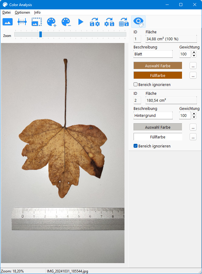202x274 pixels.
Task: Activate the image region selection tool
Action: coord(37,22)
